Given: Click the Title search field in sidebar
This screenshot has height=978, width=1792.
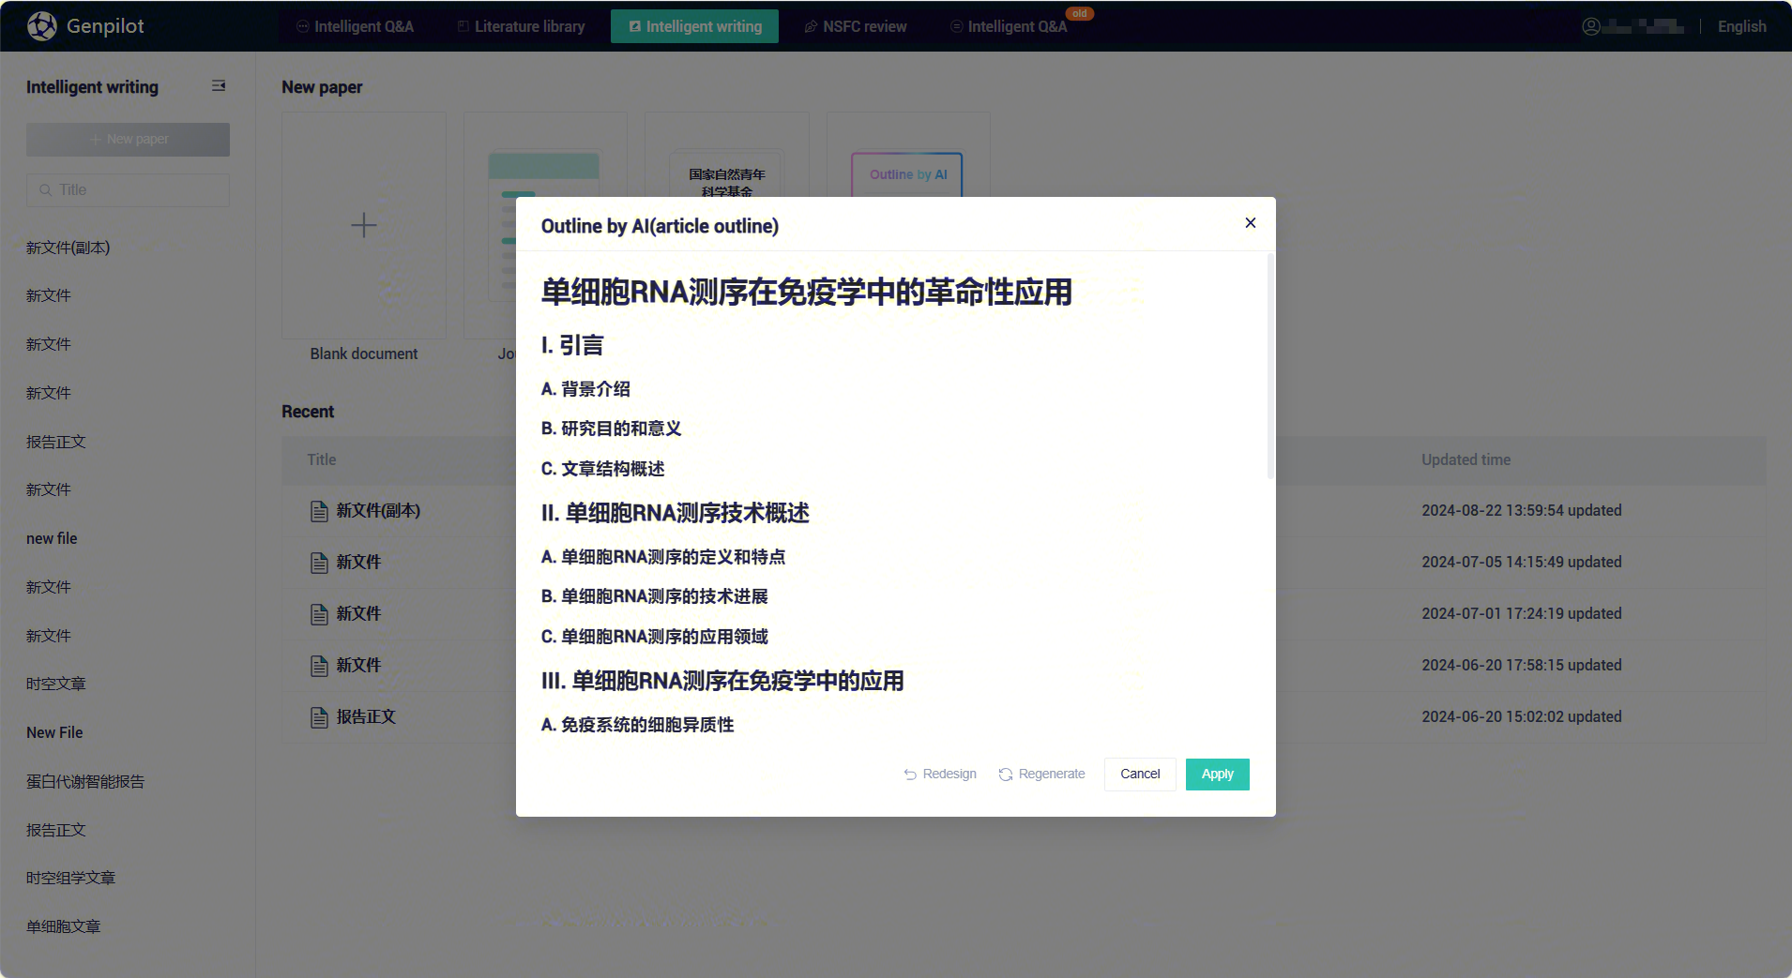Looking at the screenshot, I should click(128, 190).
